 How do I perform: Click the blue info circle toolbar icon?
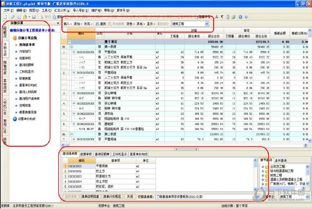pyautogui.click(x=241, y=17)
